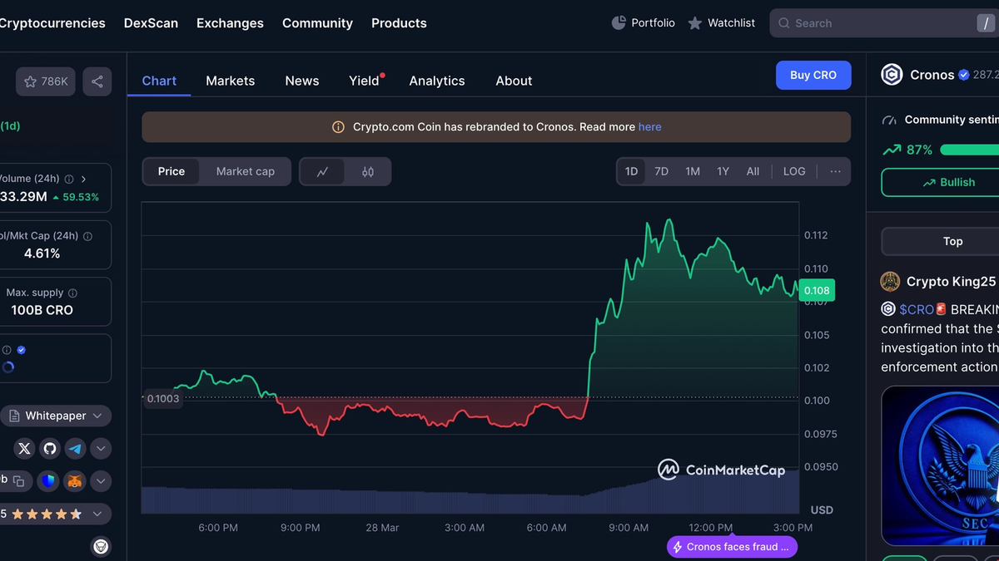
Task: Open the Chart tab
Action: (159, 81)
